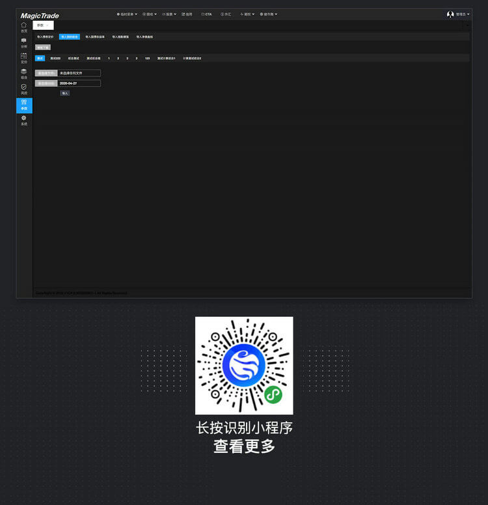Click the gray date label button

pos(46,83)
